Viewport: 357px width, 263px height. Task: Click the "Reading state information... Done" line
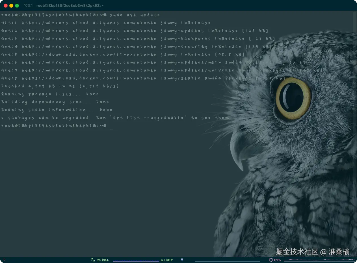click(x=57, y=110)
